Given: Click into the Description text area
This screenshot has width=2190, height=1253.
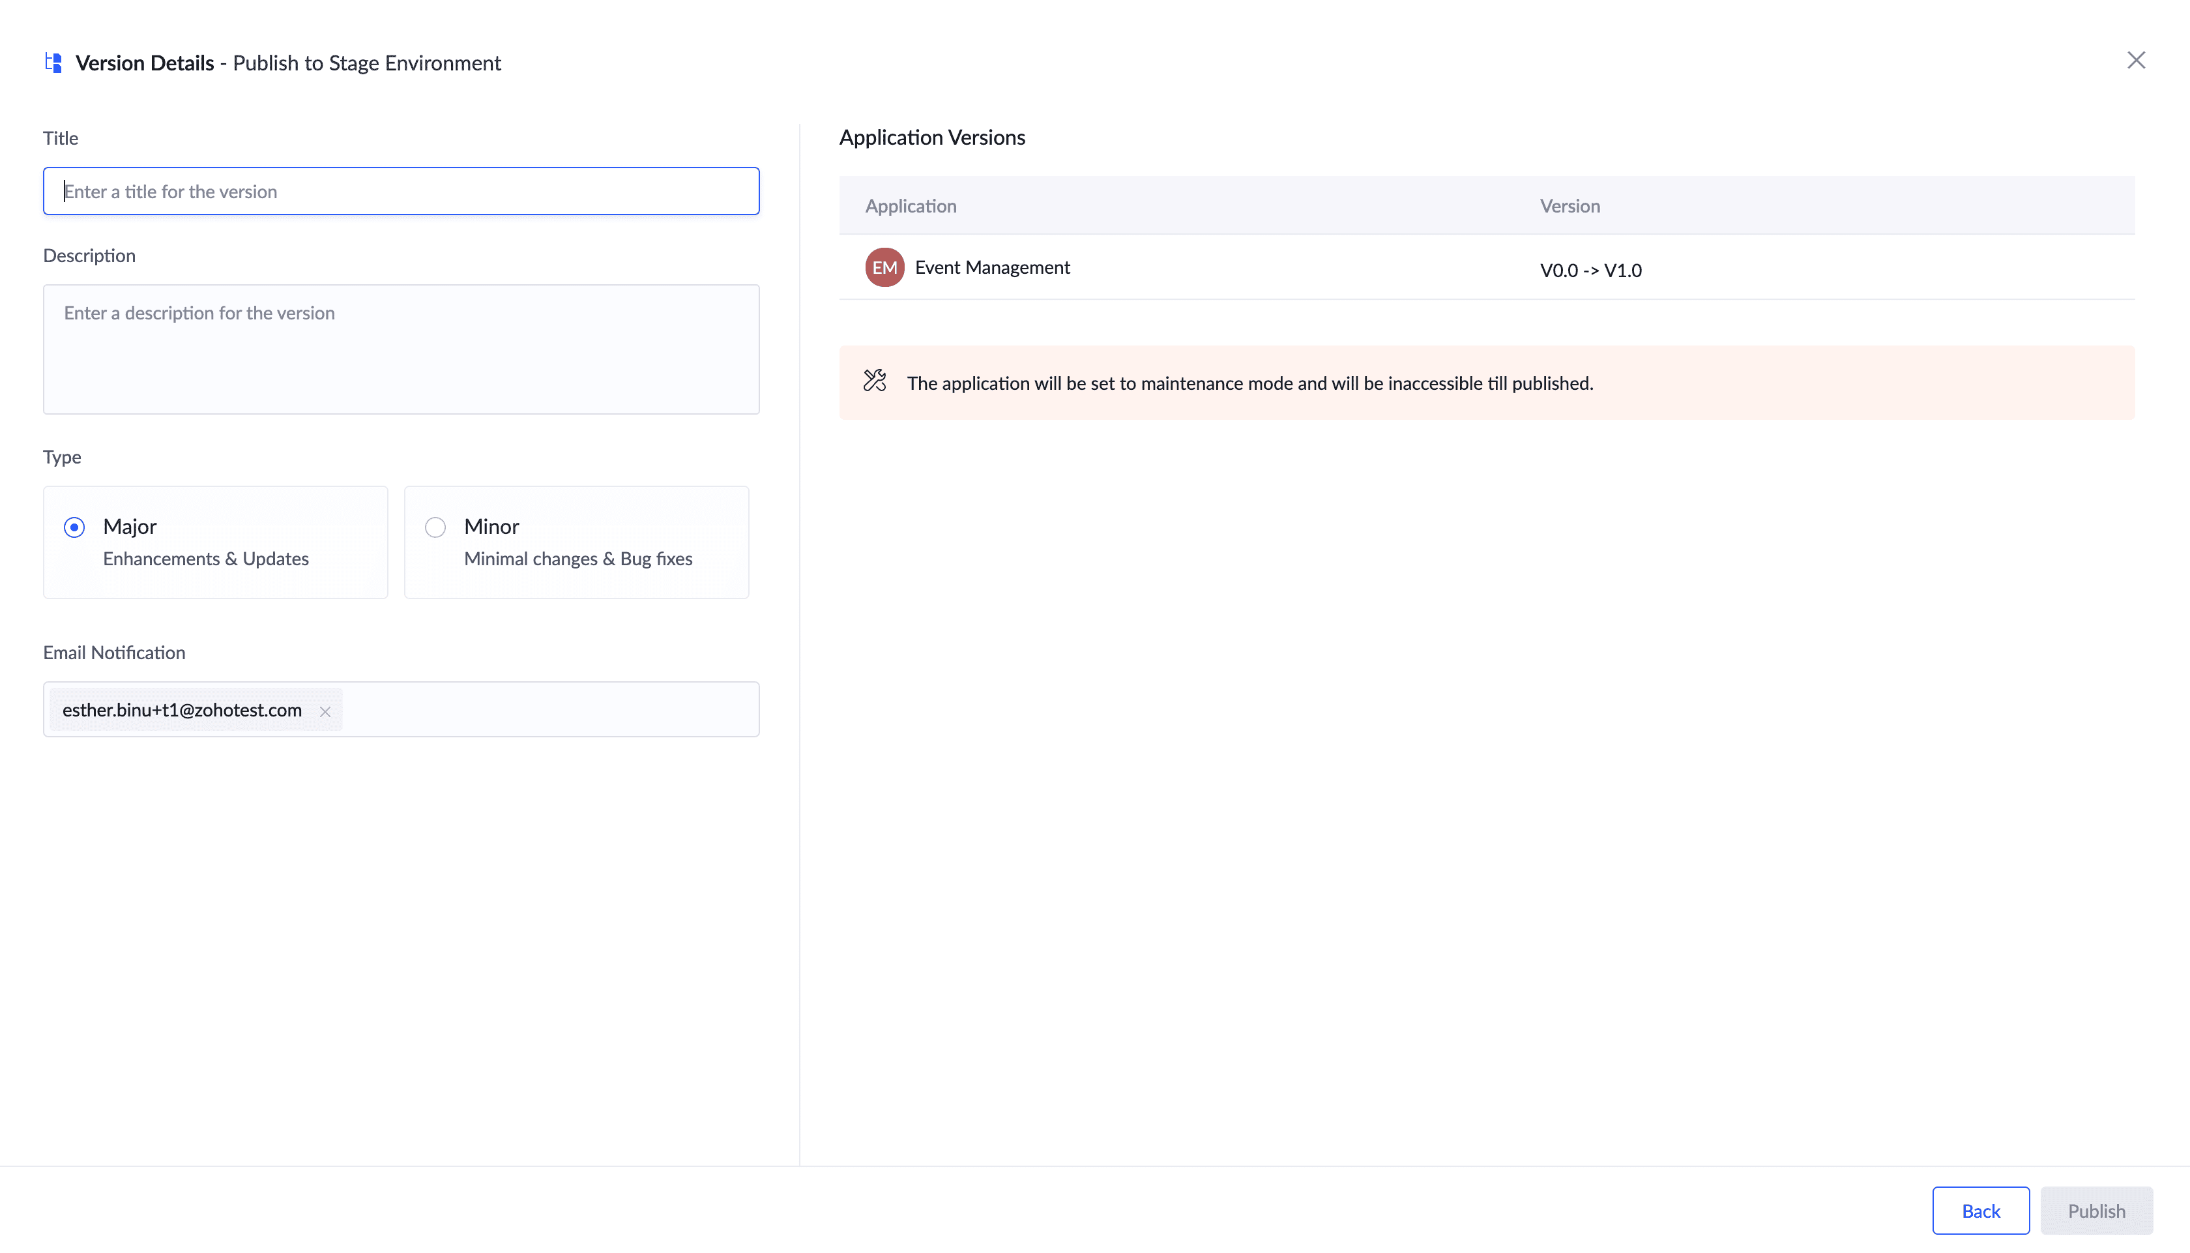Looking at the screenshot, I should (x=401, y=349).
